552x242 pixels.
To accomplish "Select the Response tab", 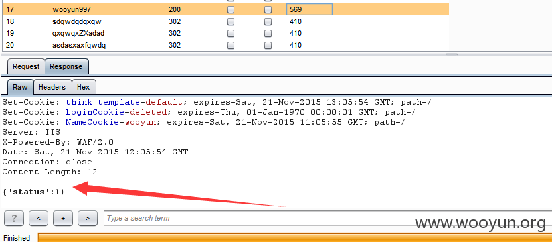I will (66, 66).
